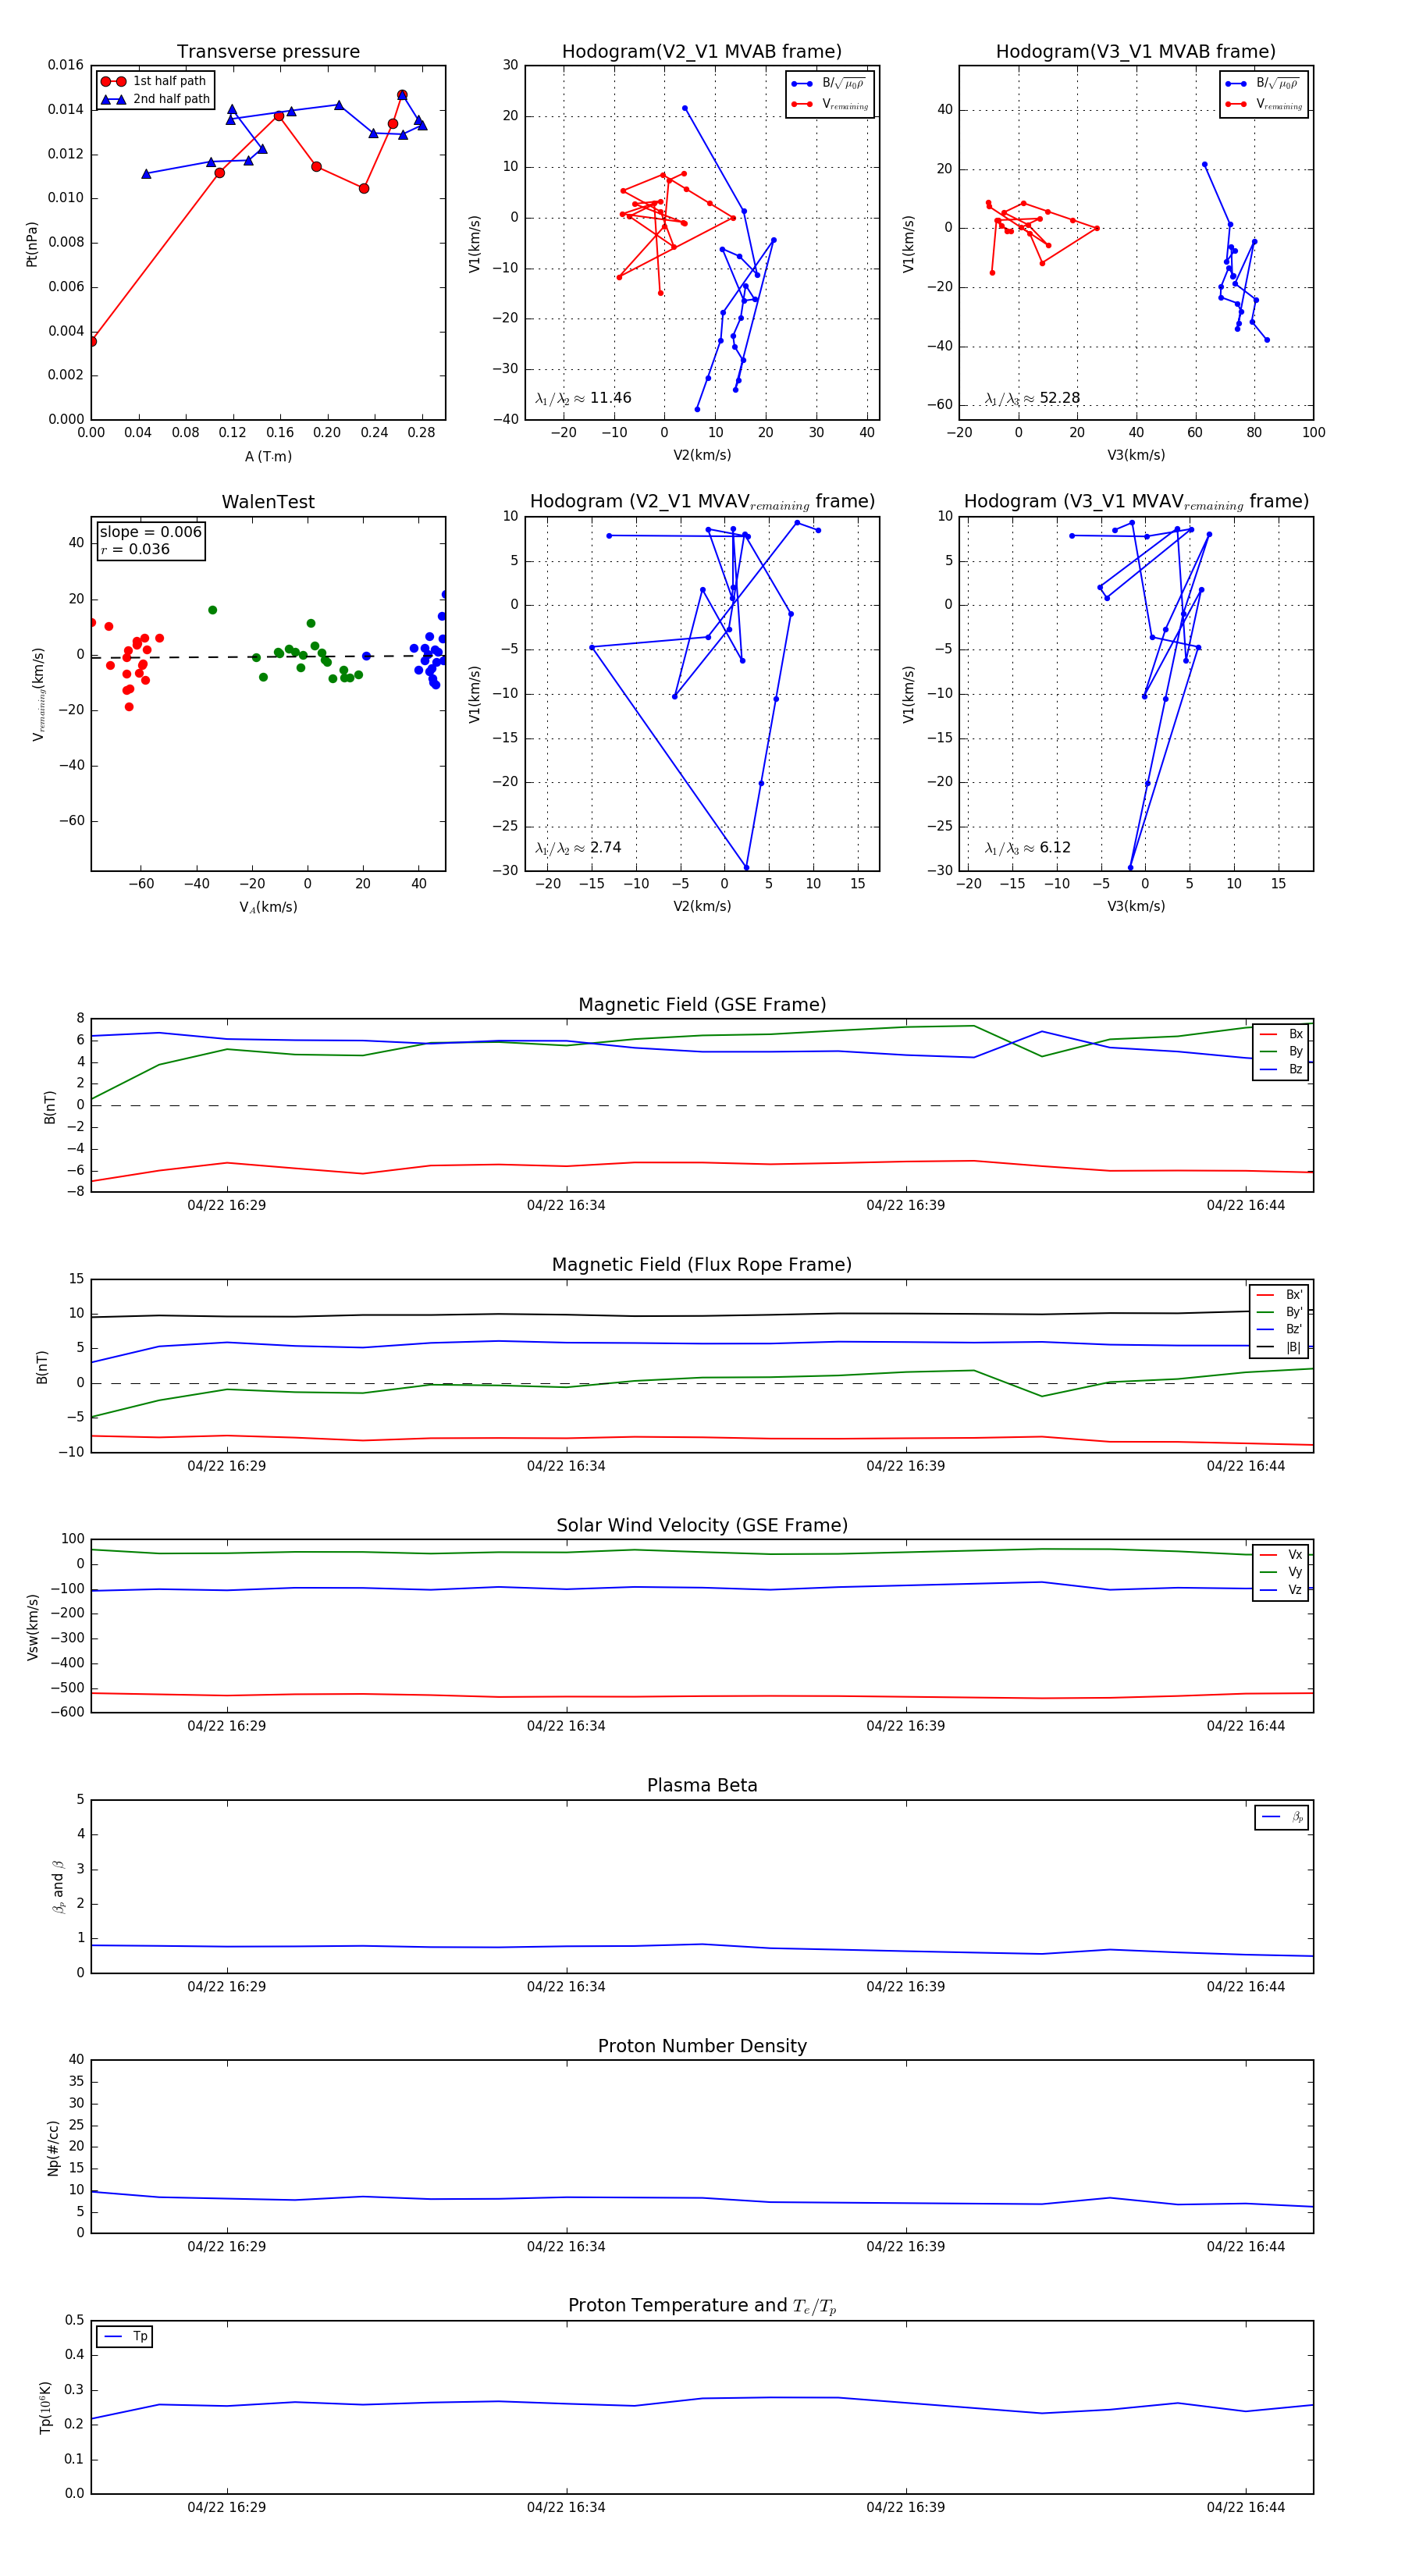
Task: Click the 'Solar Wind Velocity (GSE Frame)' title
Action: [x=702, y=1525]
